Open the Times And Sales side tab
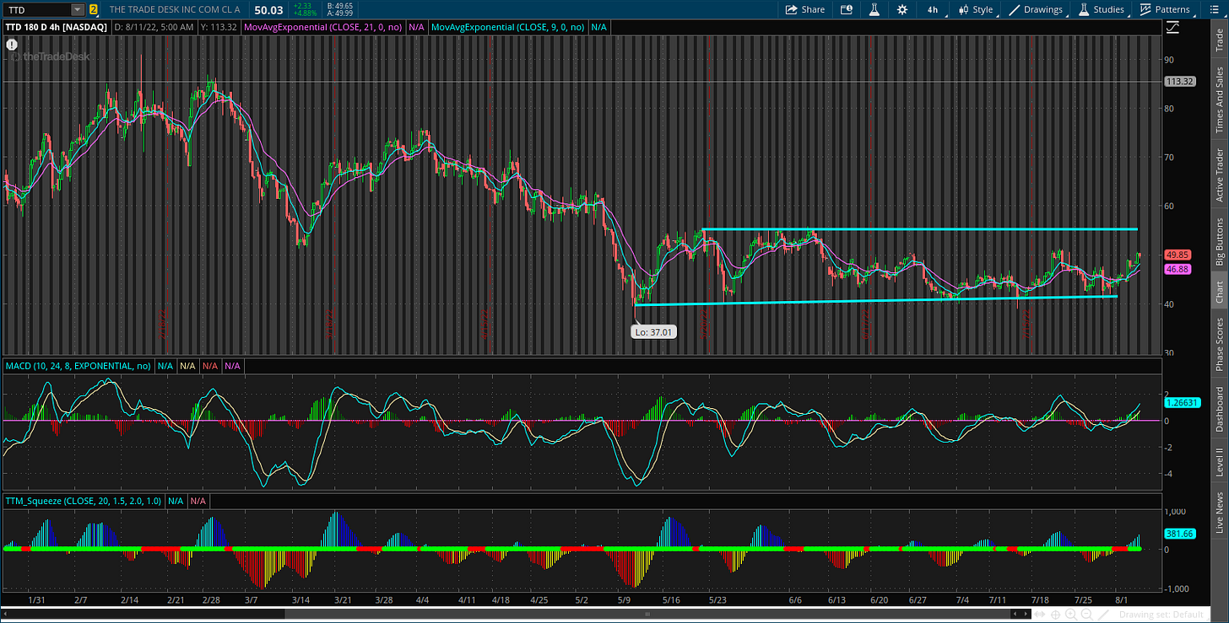This screenshot has height=623, width=1229. click(x=1219, y=99)
